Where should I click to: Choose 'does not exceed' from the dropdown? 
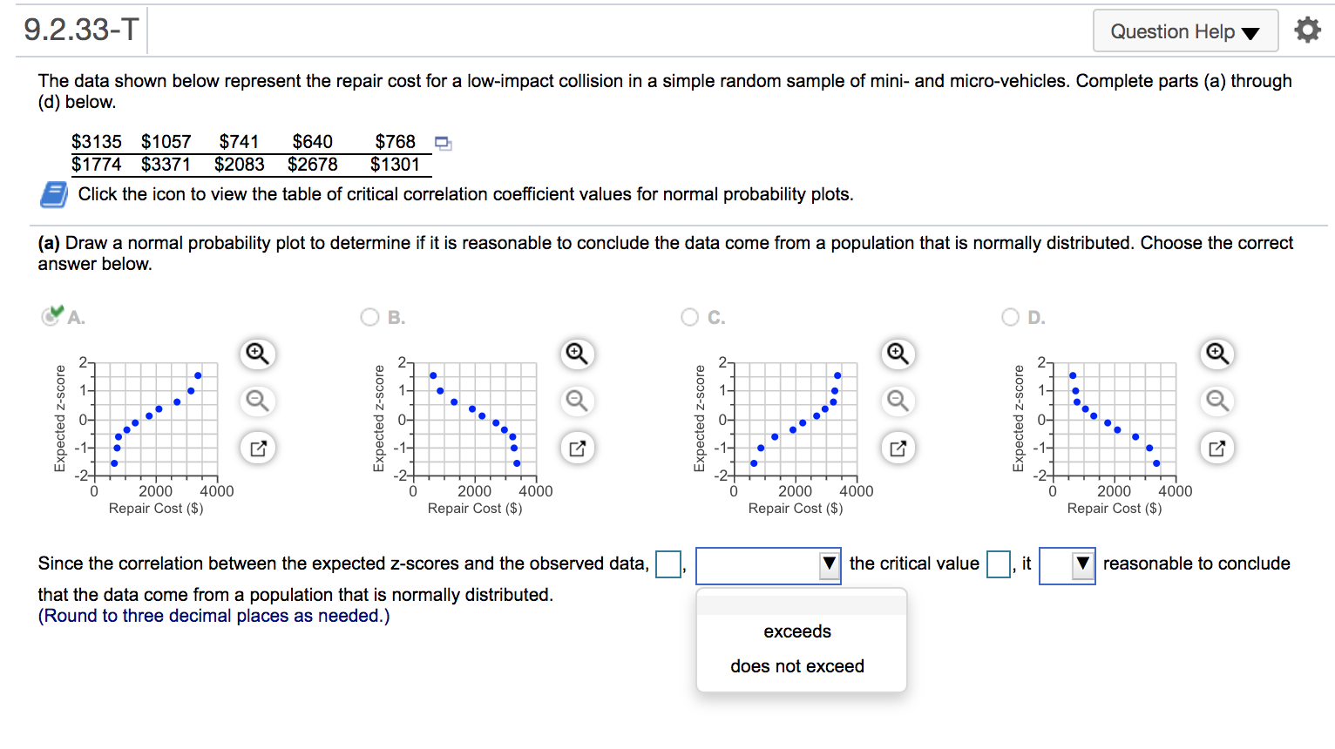coord(796,665)
